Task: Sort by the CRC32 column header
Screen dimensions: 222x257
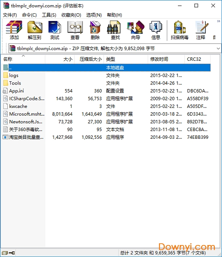Action: tap(198, 59)
